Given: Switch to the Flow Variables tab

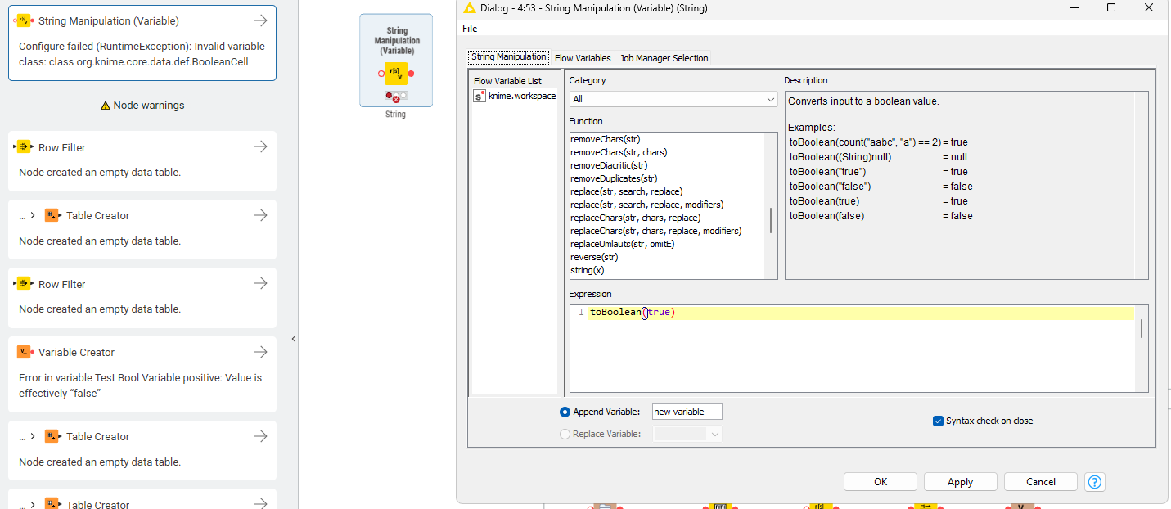Looking at the screenshot, I should coord(583,58).
